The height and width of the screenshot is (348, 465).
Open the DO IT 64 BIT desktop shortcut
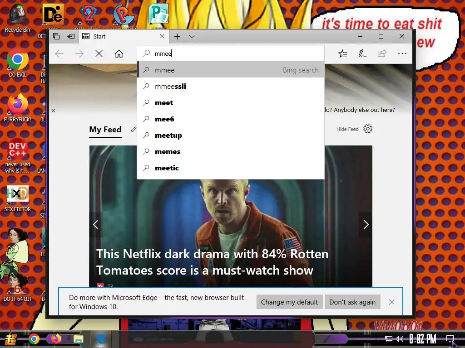(x=18, y=287)
